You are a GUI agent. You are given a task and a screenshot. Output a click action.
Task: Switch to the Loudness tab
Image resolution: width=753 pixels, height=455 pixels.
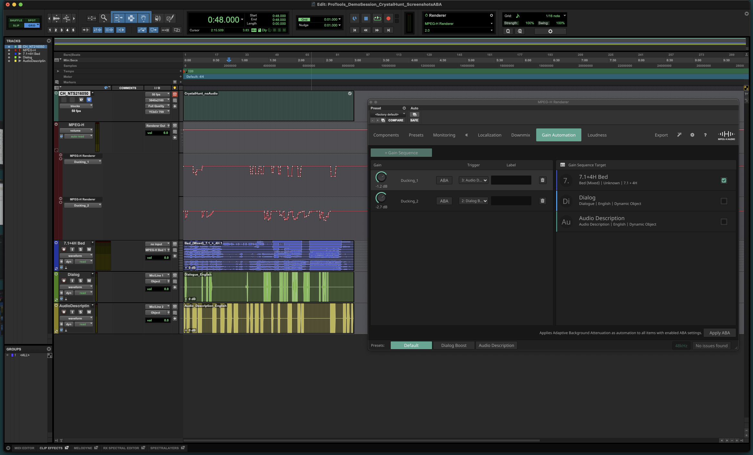tap(597, 135)
